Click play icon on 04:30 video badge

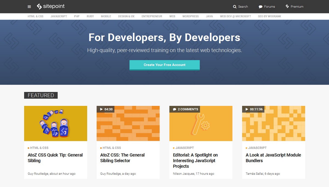pos(101,109)
